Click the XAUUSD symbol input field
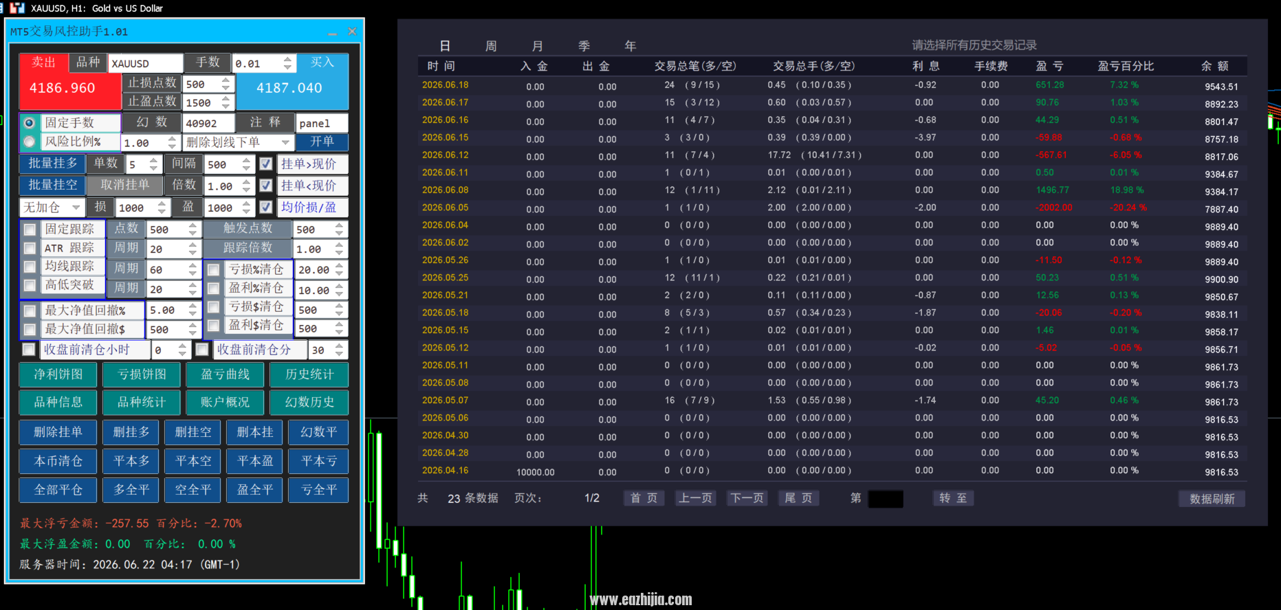 (146, 63)
